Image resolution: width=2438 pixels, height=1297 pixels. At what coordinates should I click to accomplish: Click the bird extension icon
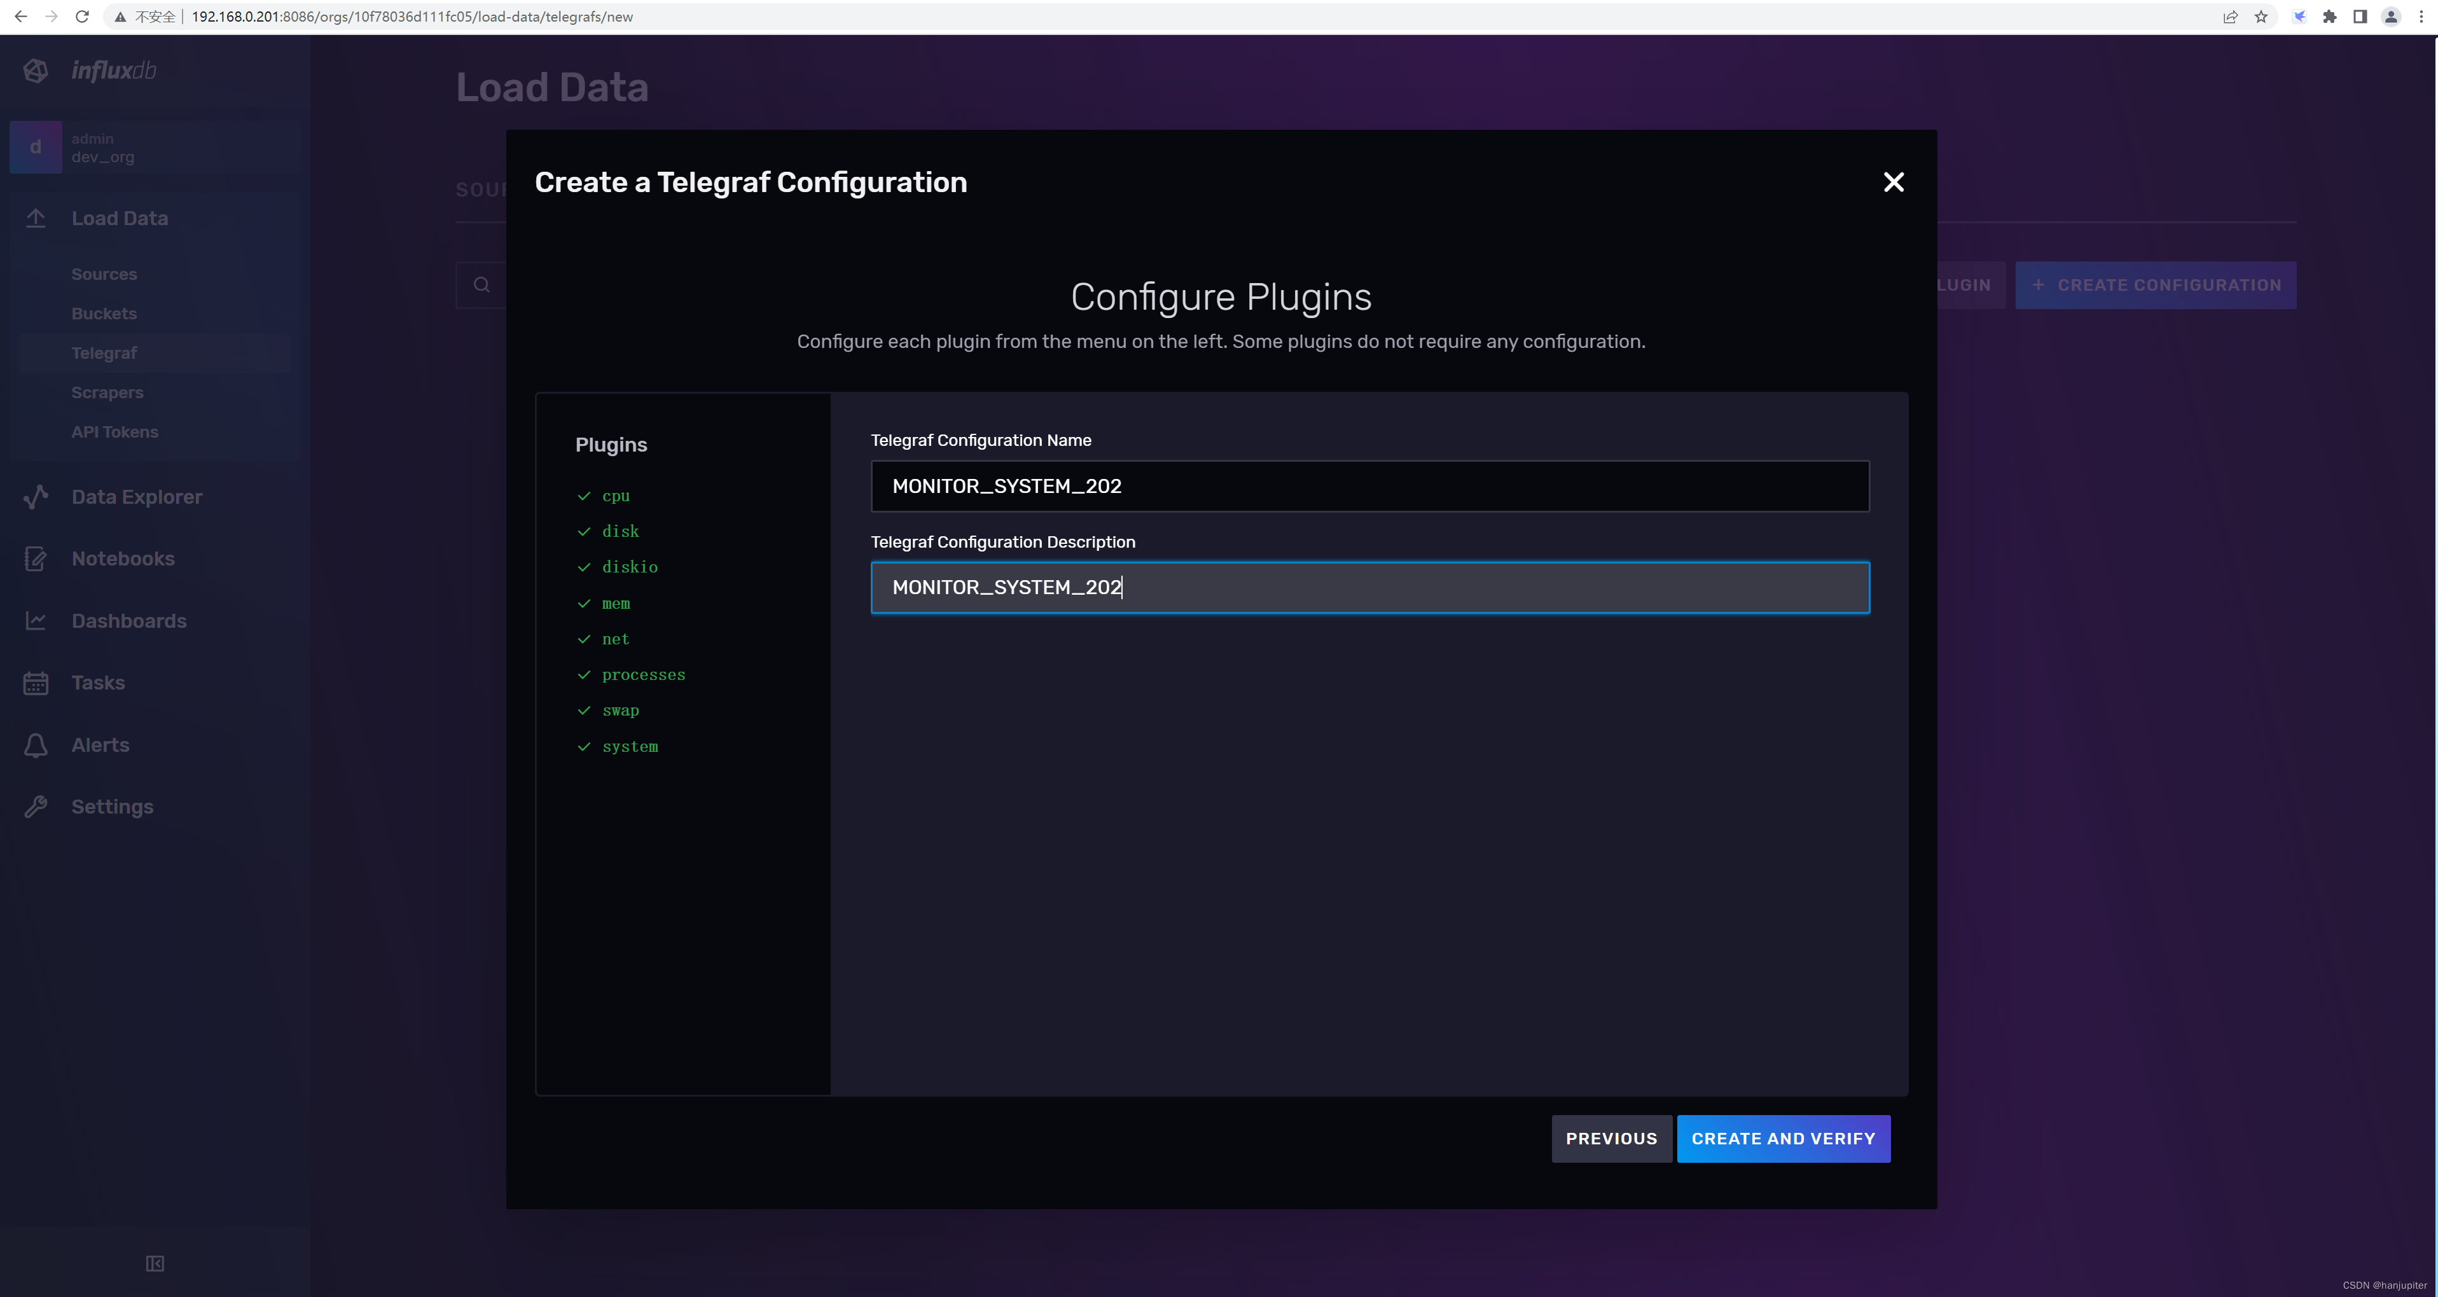click(2299, 16)
